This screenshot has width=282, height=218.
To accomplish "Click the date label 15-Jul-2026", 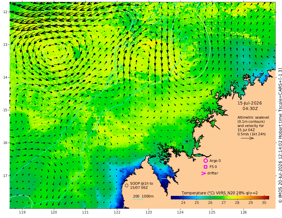I will pos(250,103).
